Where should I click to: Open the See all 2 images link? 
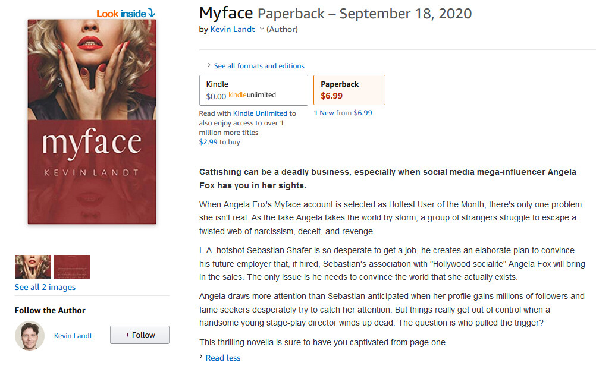(45, 287)
